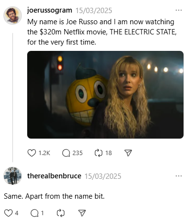Repost therealbenbruce's reply
This screenshot has height=221, width=186.
(x=61, y=213)
